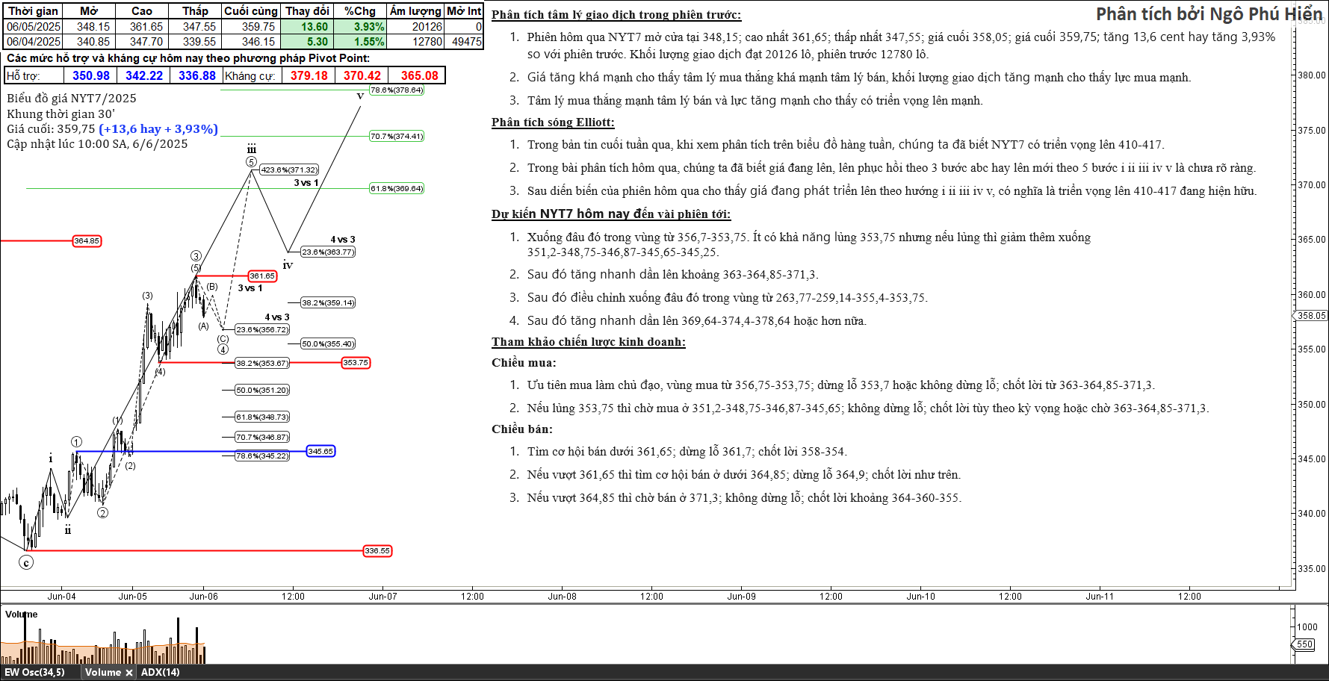This screenshot has height=681, width=1329.
Task: Select the red 361.65 price level label
Action: click(262, 276)
